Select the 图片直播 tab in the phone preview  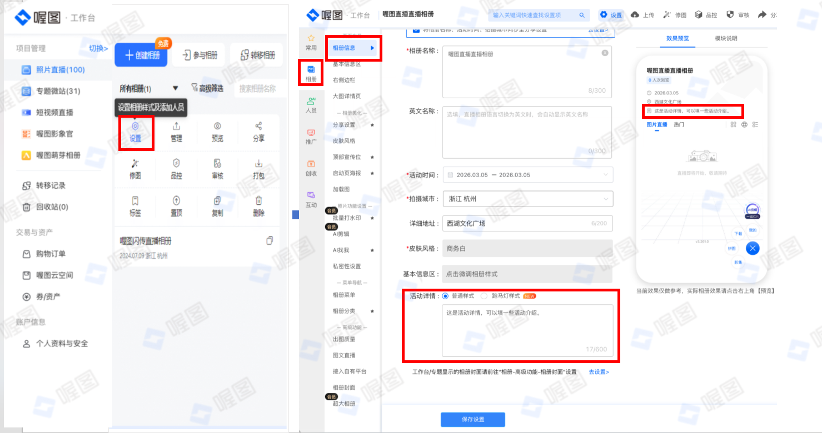pos(657,124)
